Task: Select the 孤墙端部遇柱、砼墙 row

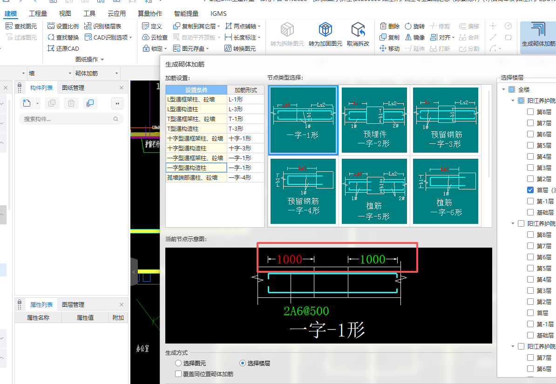Action: pyautogui.click(x=196, y=178)
